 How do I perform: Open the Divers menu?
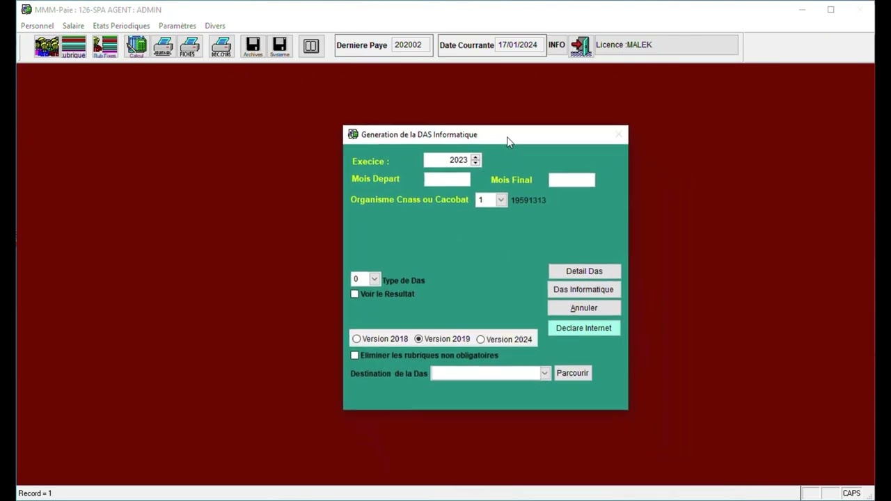click(x=215, y=26)
